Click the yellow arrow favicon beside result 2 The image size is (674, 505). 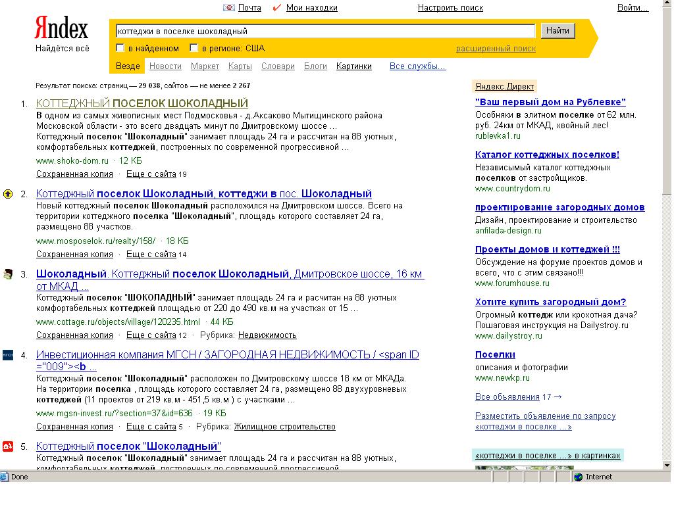pos(8,194)
